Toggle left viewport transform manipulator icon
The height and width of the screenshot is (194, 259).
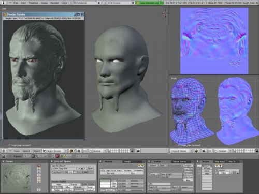[91, 151]
